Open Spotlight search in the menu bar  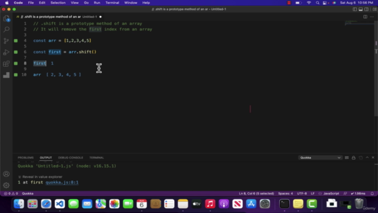point(318,2)
